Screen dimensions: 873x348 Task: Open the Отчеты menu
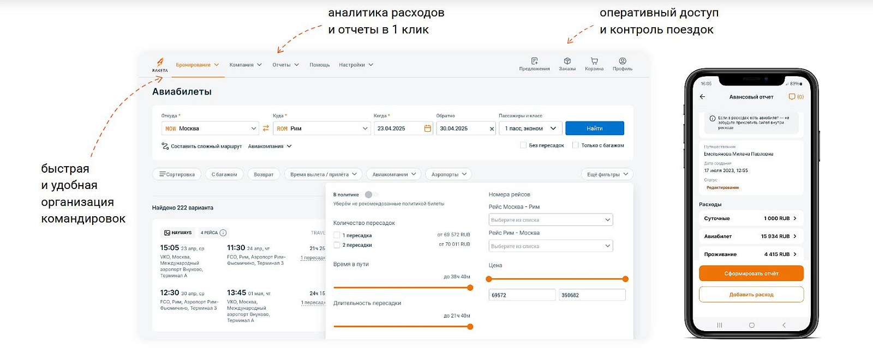[x=286, y=65]
